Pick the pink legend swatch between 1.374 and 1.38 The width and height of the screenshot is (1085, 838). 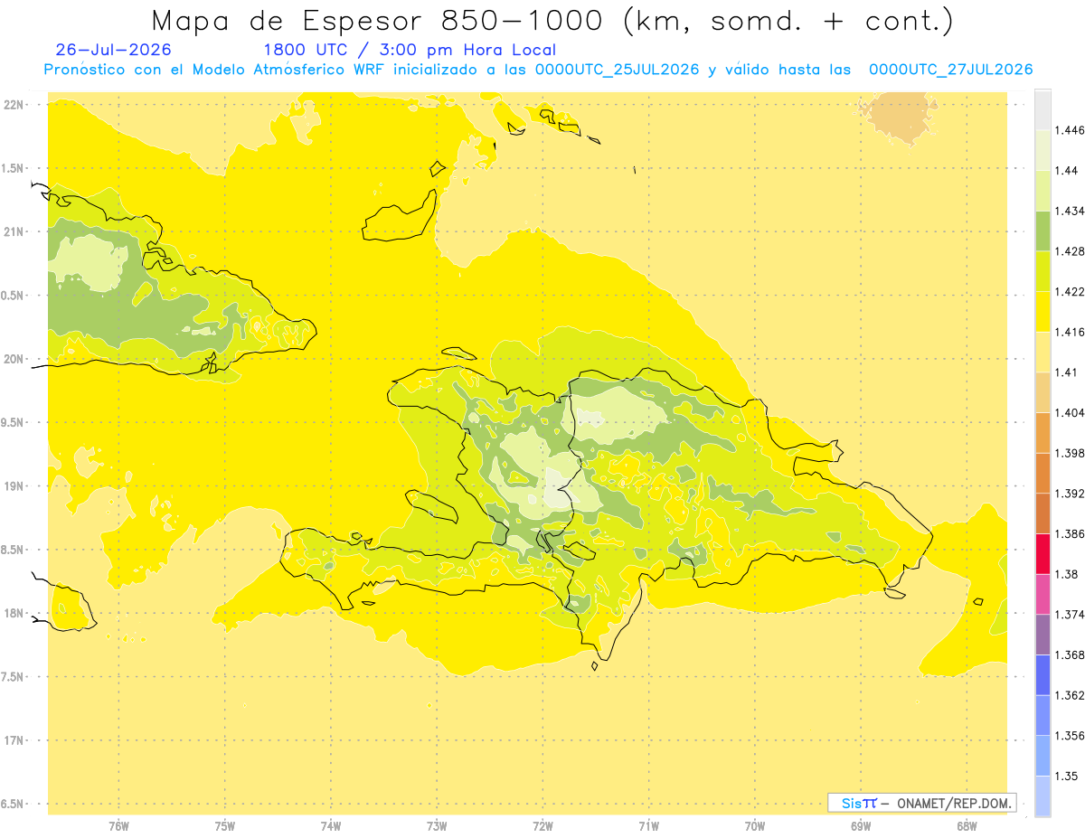1043,594
